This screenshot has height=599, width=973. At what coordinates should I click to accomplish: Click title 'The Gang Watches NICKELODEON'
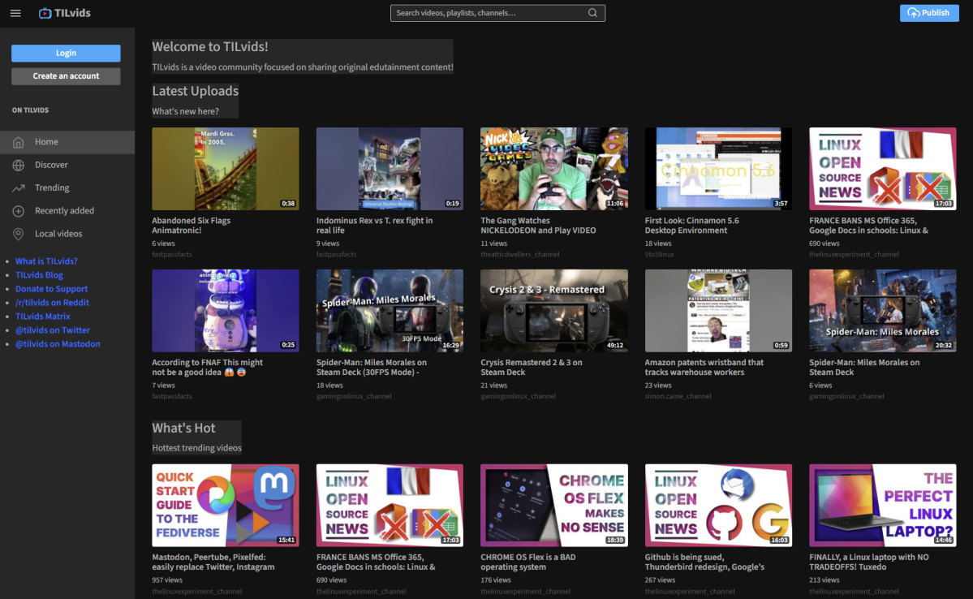pos(538,226)
